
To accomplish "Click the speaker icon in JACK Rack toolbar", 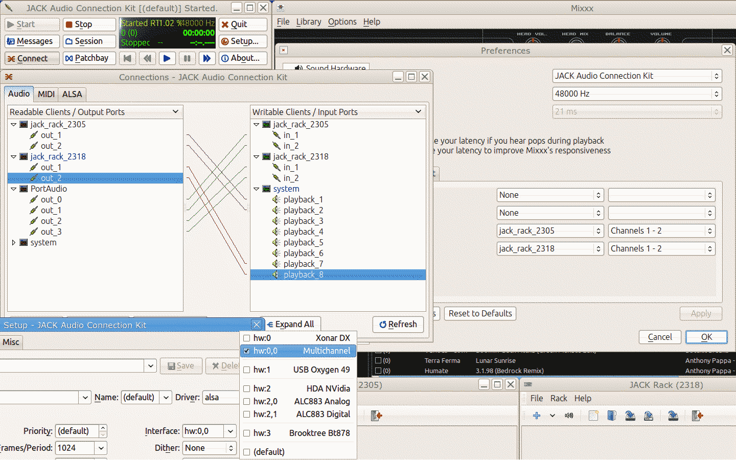I will click(569, 416).
